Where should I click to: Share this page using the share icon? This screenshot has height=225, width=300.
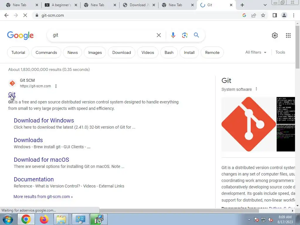[x=254, y=15]
